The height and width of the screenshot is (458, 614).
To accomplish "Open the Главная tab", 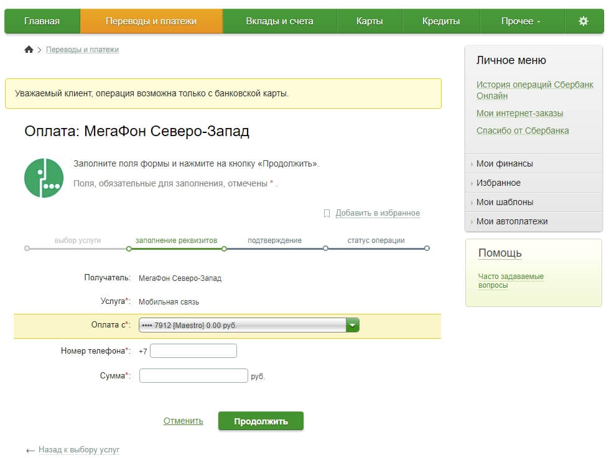I will 42,21.
